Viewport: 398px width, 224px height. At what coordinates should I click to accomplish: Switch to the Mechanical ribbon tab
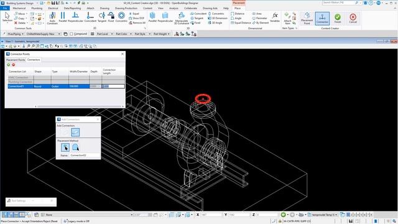pyautogui.click(x=19, y=8)
